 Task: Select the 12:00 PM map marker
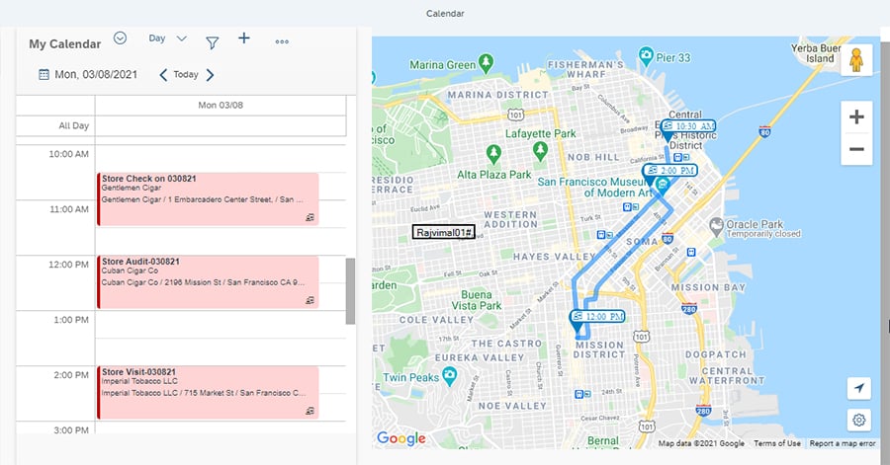tap(597, 316)
